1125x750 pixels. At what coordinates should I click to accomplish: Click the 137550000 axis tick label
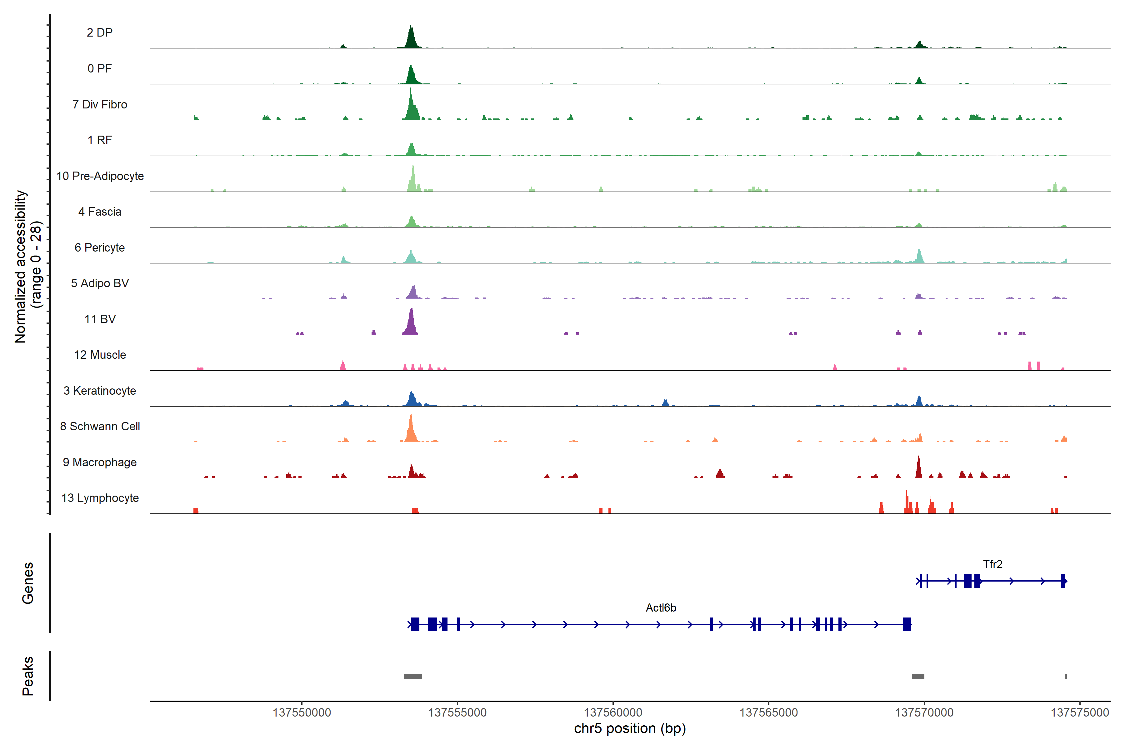302,713
